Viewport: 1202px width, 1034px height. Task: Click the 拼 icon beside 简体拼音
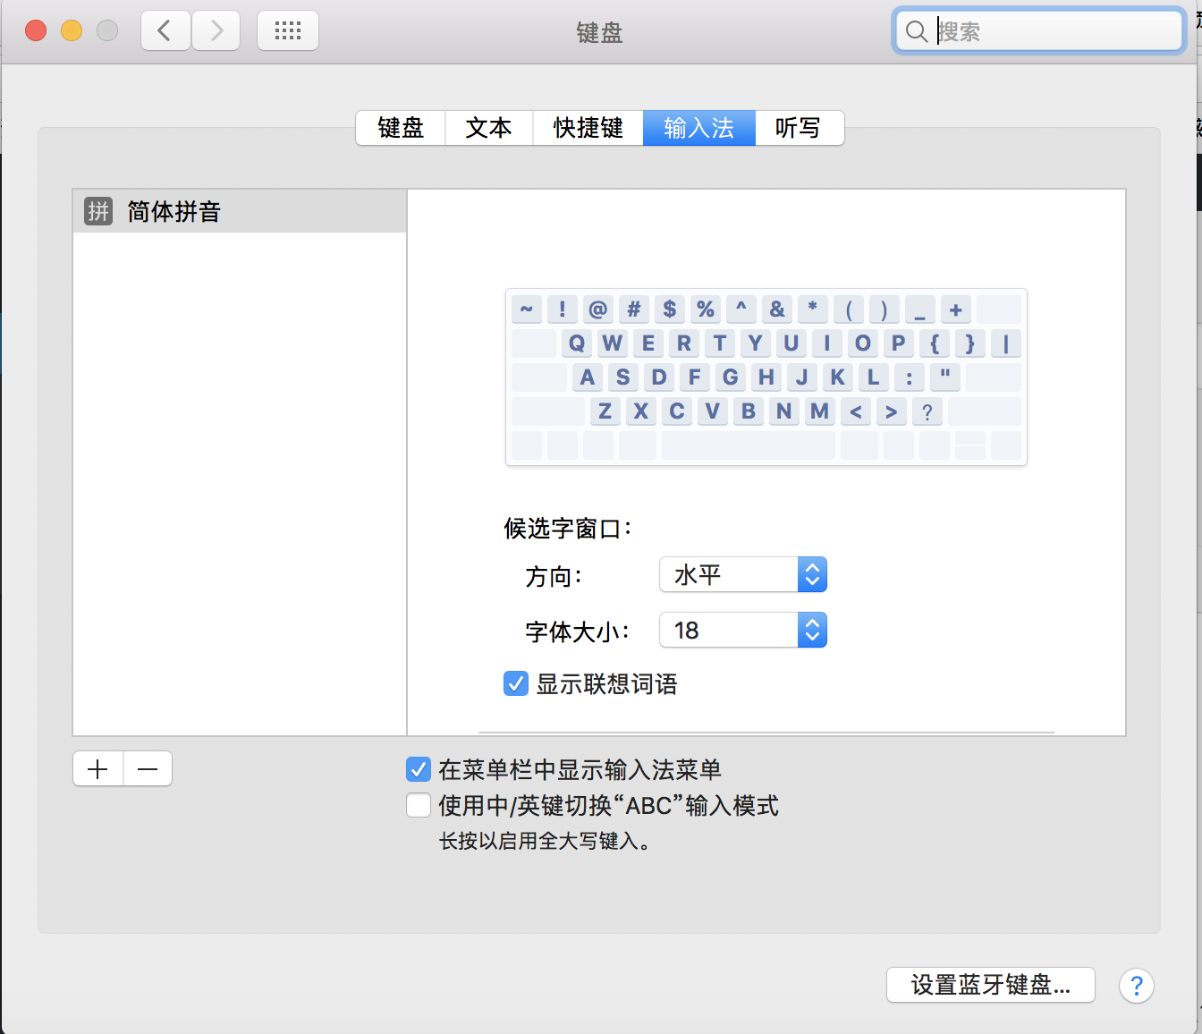pyautogui.click(x=98, y=211)
